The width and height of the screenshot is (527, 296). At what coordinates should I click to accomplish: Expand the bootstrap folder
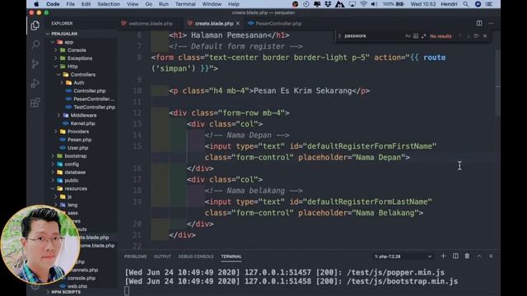(75, 156)
